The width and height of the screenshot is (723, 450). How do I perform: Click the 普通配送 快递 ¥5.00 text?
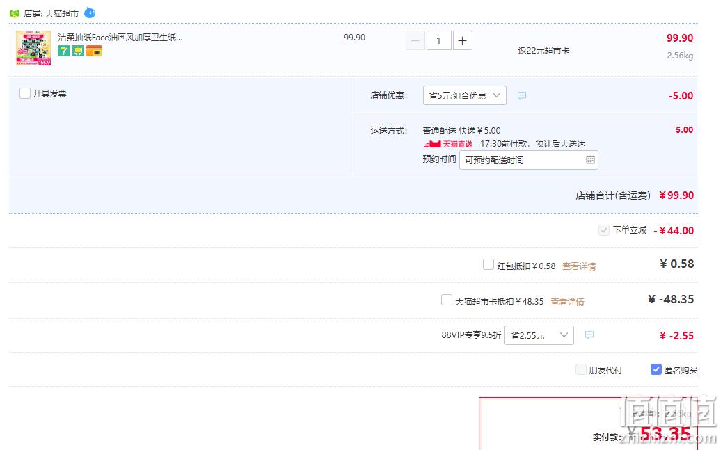coord(461,131)
